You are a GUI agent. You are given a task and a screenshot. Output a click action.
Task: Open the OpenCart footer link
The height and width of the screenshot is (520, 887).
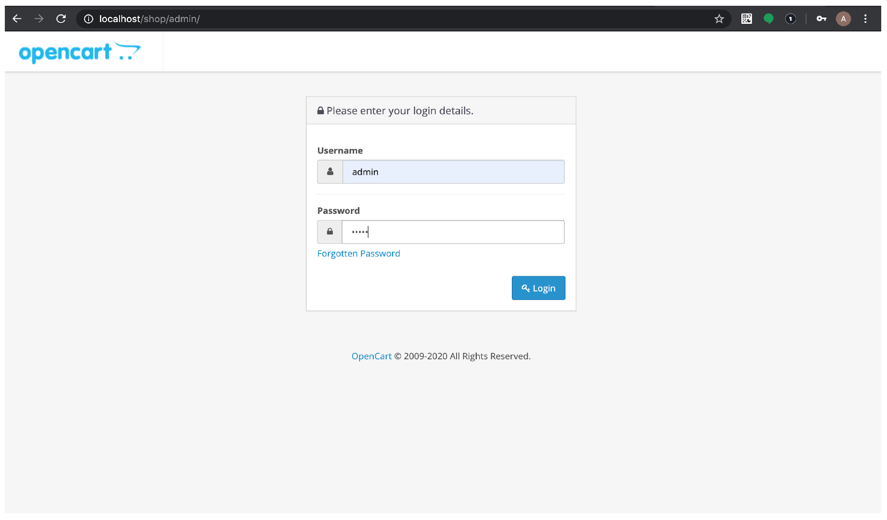[371, 356]
